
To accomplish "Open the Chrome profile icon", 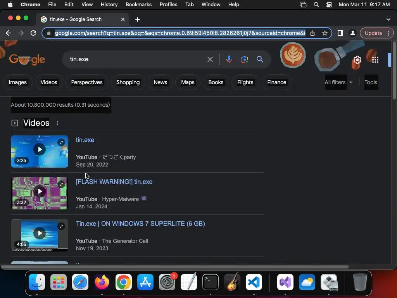I will pyautogui.click(x=352, y=33).
